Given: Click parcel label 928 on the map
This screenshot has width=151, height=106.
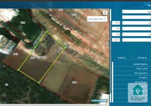Looking at the screenshot, I should coord(107,44).
